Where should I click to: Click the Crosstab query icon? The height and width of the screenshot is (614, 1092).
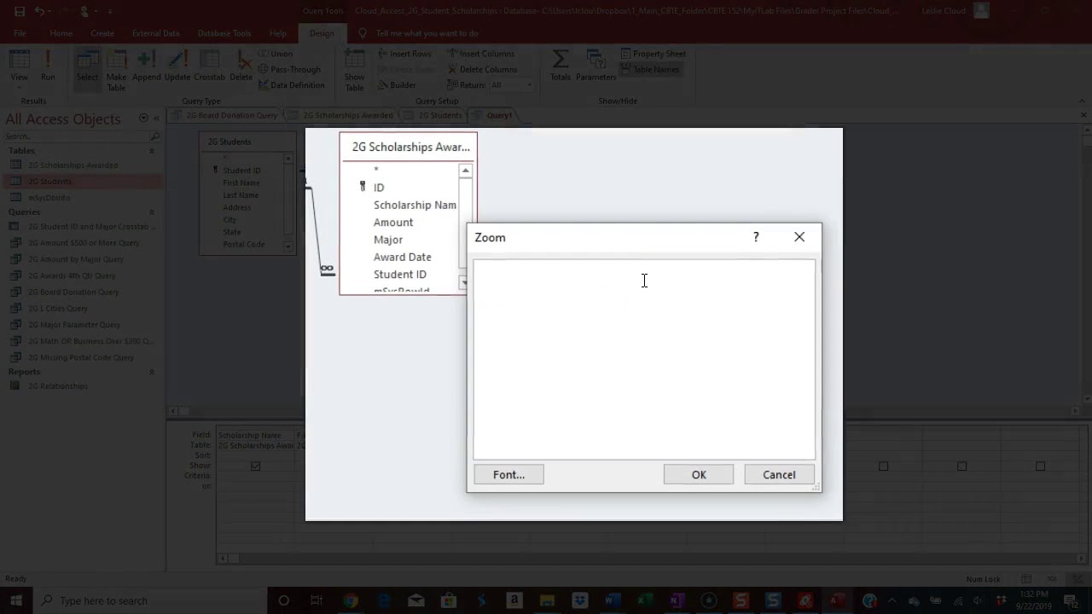[x=209, y=67]
